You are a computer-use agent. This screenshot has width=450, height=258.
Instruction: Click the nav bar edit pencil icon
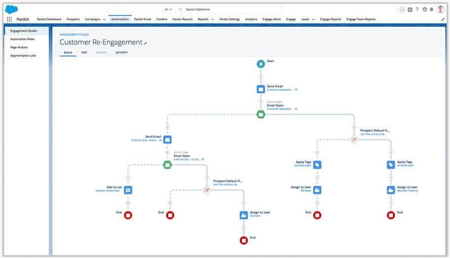pos(443,20)
